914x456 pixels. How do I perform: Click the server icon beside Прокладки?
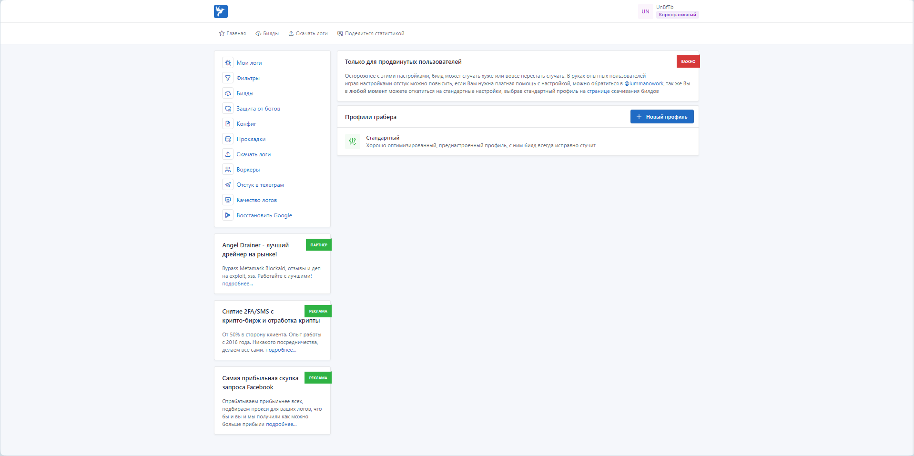pyautogui.click(x=228, y=139)
